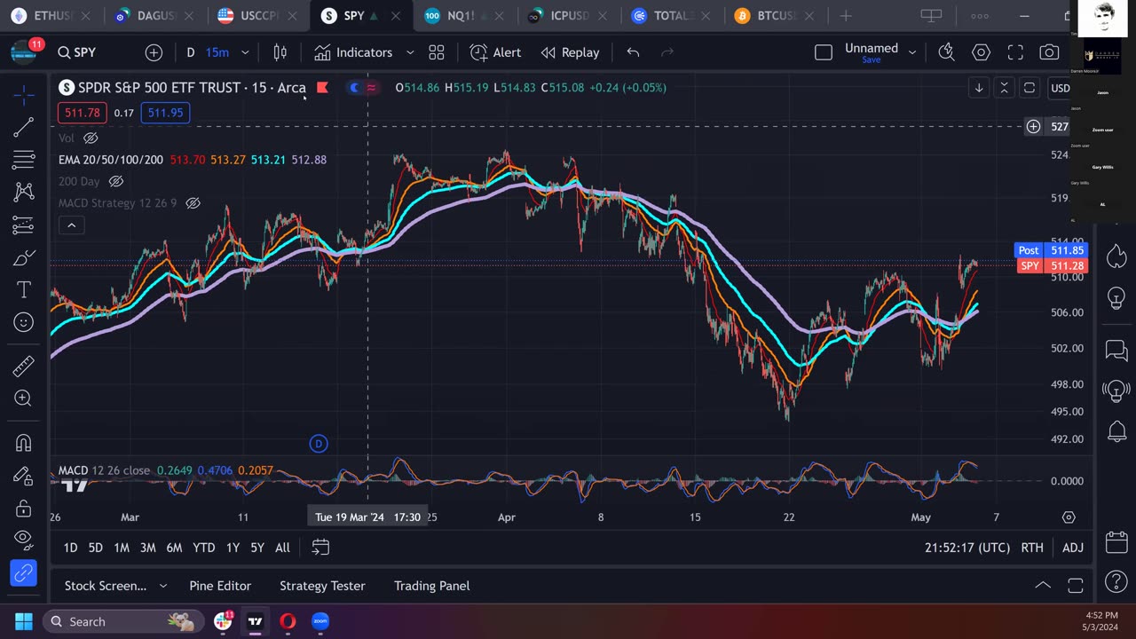1136x639 pixels.
Task: Show the hidden 200 Day indicator
Action: point(115,181)
